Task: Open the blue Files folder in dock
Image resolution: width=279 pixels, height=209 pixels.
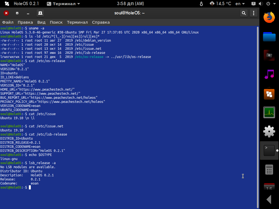Action: pos(269,37)
